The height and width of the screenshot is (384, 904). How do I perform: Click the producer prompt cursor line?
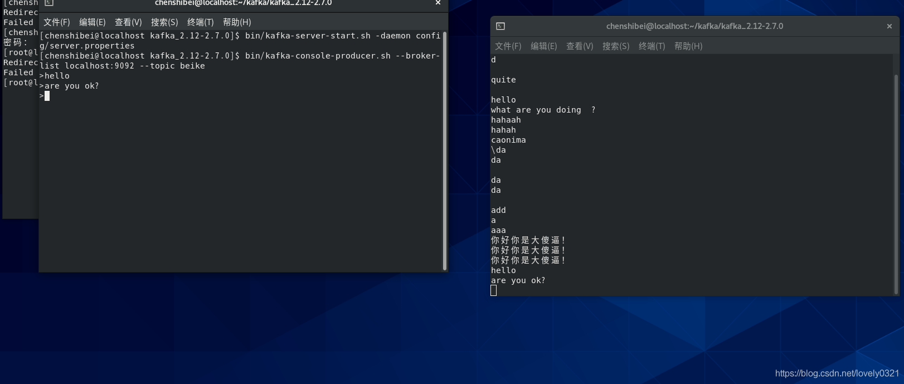[x=45, y=96]
